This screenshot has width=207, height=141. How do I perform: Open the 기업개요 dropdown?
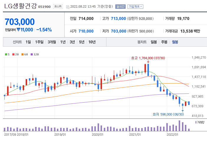[135, 6]
